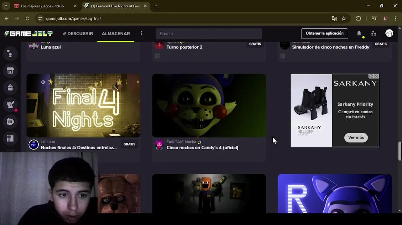Open the chat sidebar icon

(x=10, y=54)
